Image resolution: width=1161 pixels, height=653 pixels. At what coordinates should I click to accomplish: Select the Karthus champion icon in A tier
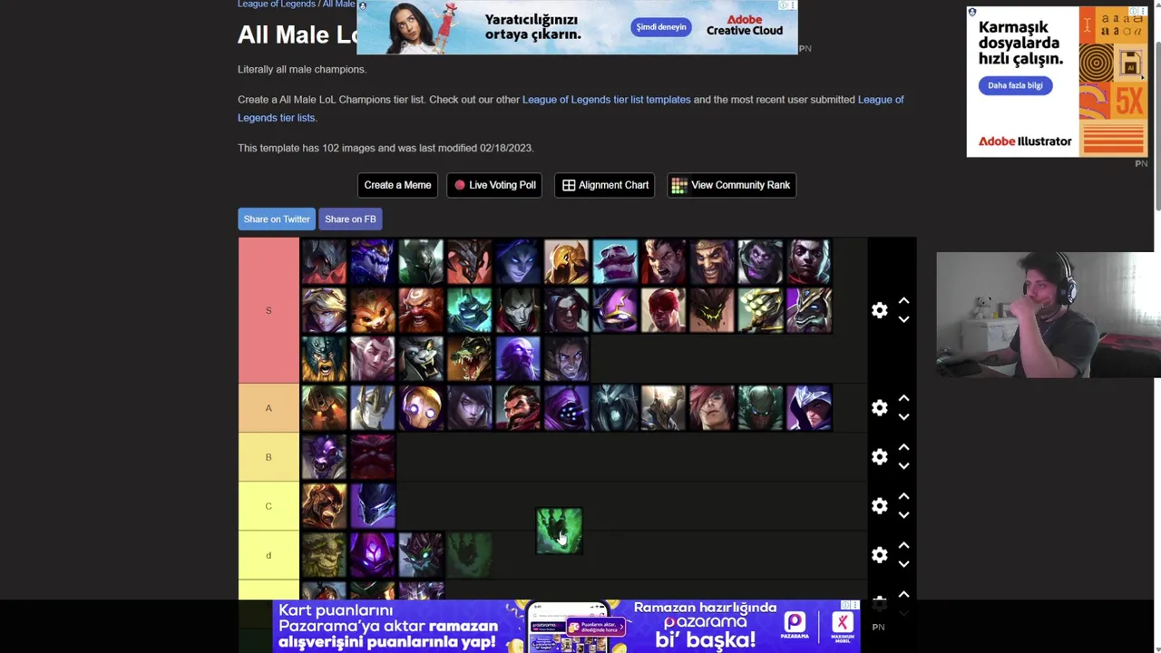616,408
